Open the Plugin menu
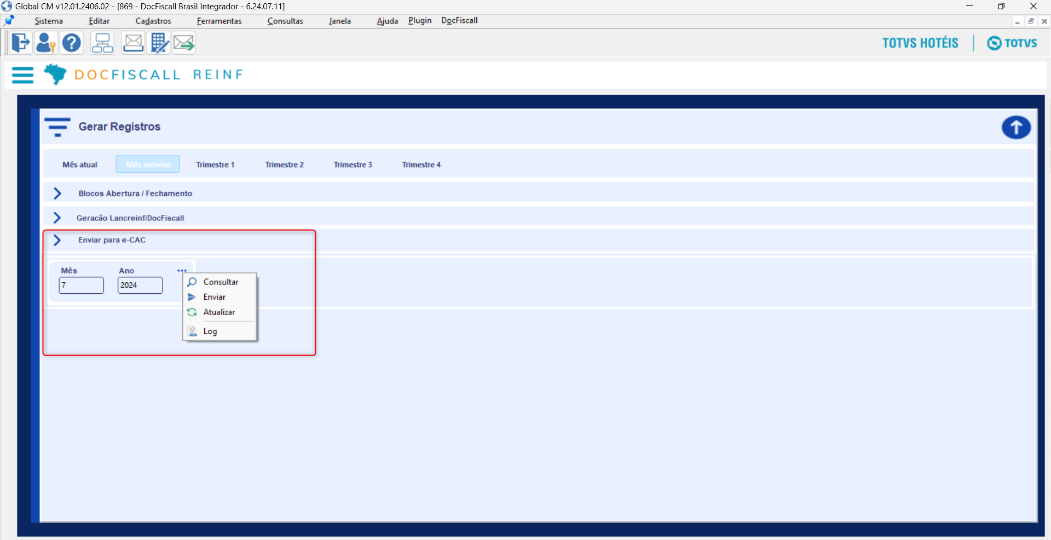Viewport: 1051px width, 540px height. click(420, 20)
